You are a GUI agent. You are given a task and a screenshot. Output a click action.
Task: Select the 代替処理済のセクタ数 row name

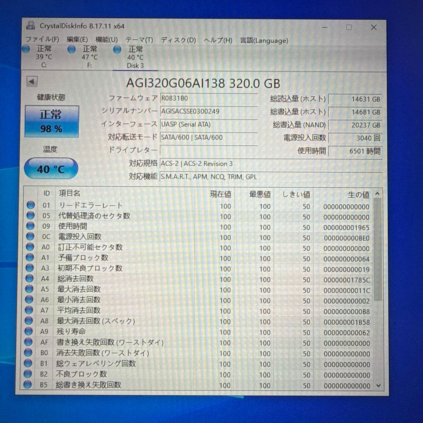(94, 215)
